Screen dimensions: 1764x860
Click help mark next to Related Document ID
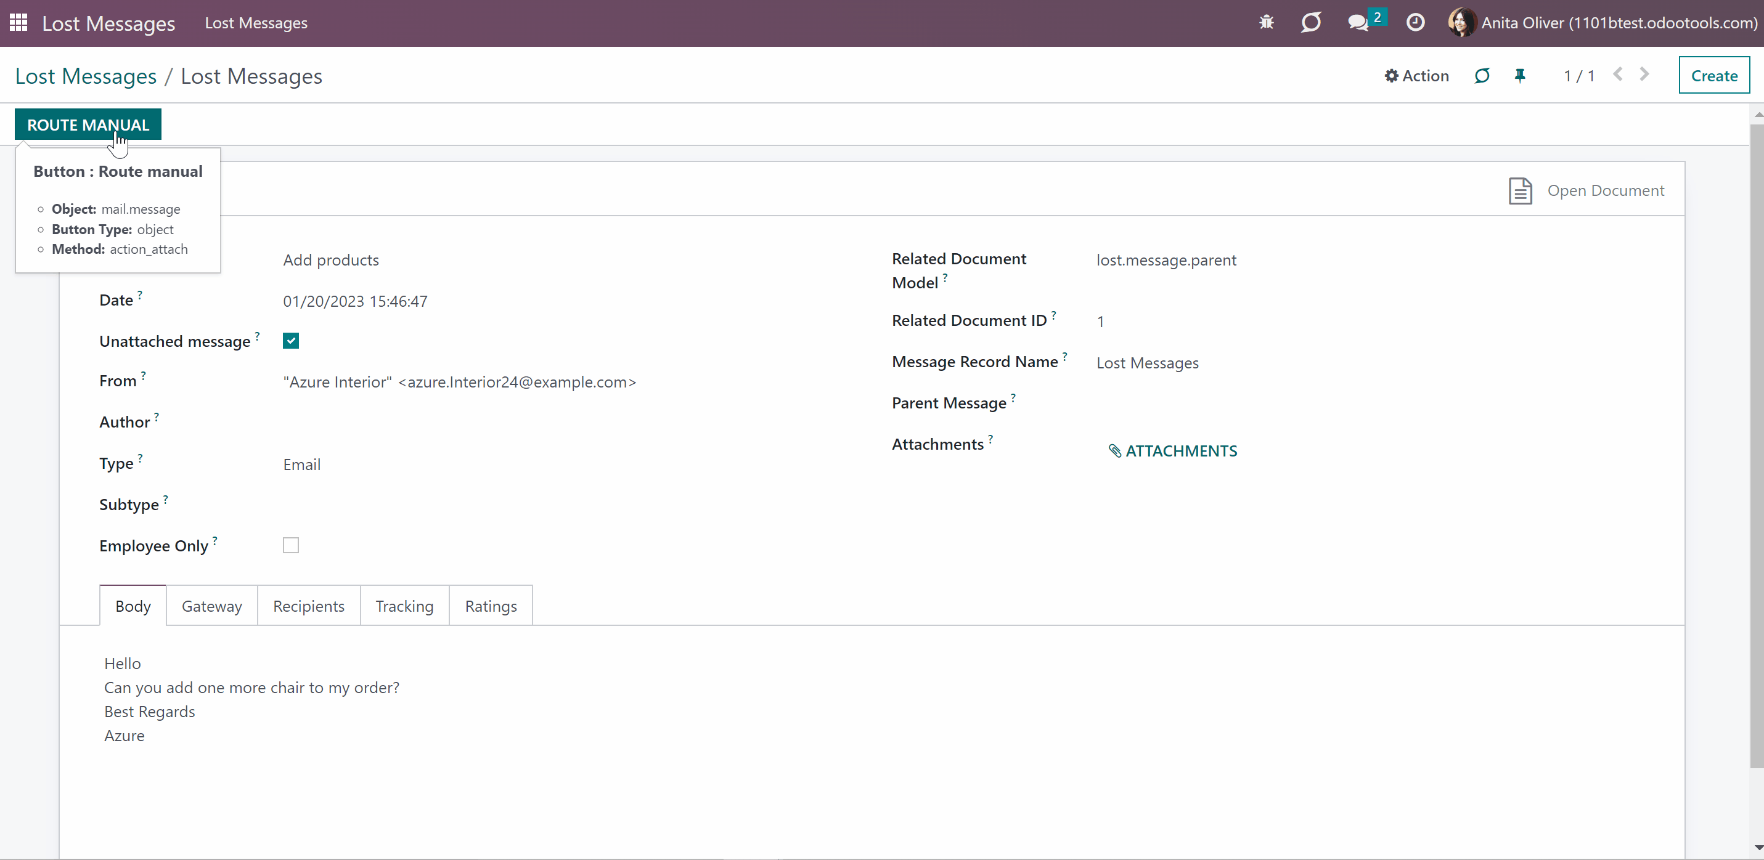(x=1053, y=315)
